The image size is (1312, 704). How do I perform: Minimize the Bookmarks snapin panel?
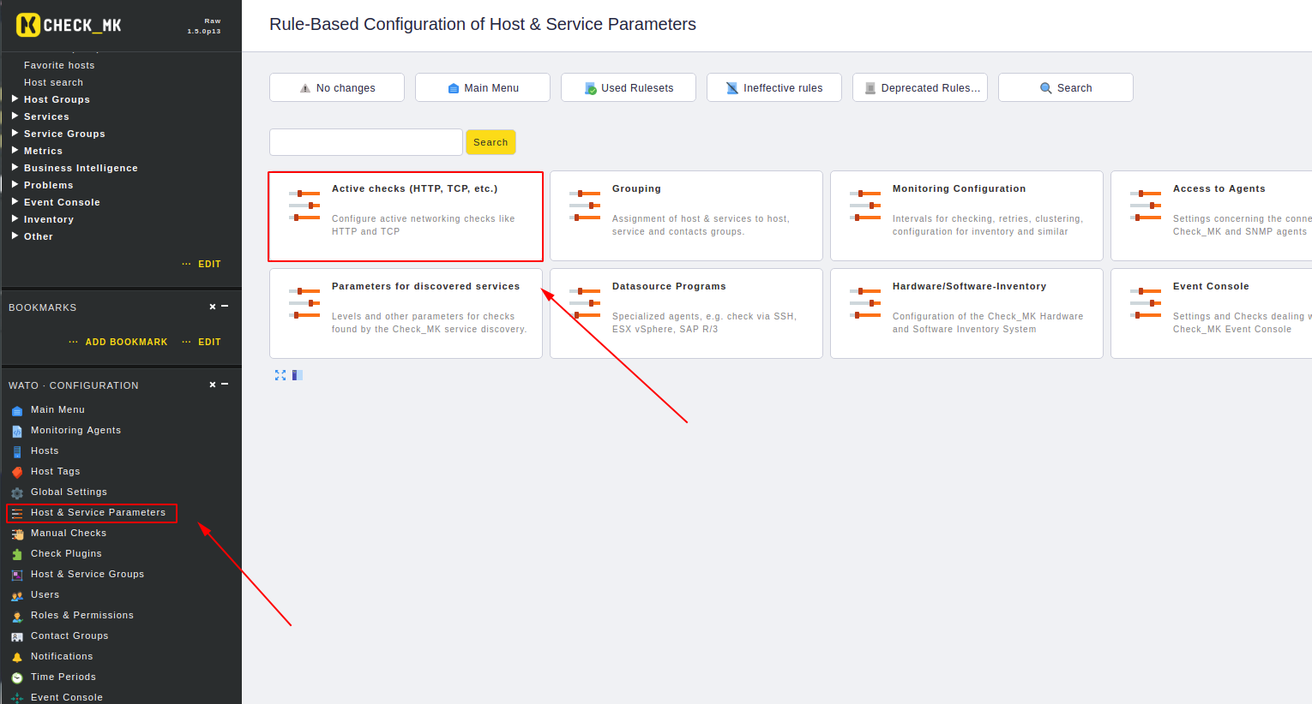225,306
